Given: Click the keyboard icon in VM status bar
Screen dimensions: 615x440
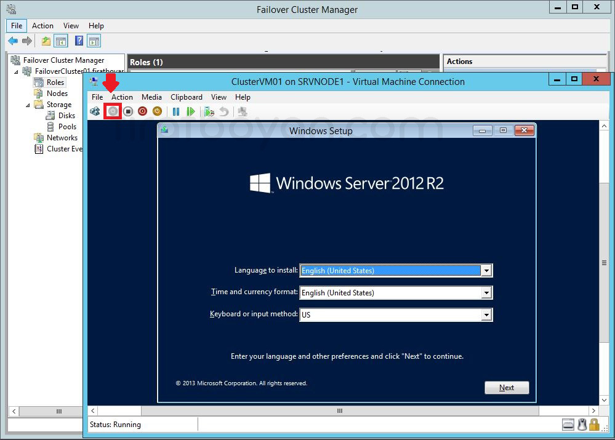Looking at the screenshot, I should [x=568, y=425].
